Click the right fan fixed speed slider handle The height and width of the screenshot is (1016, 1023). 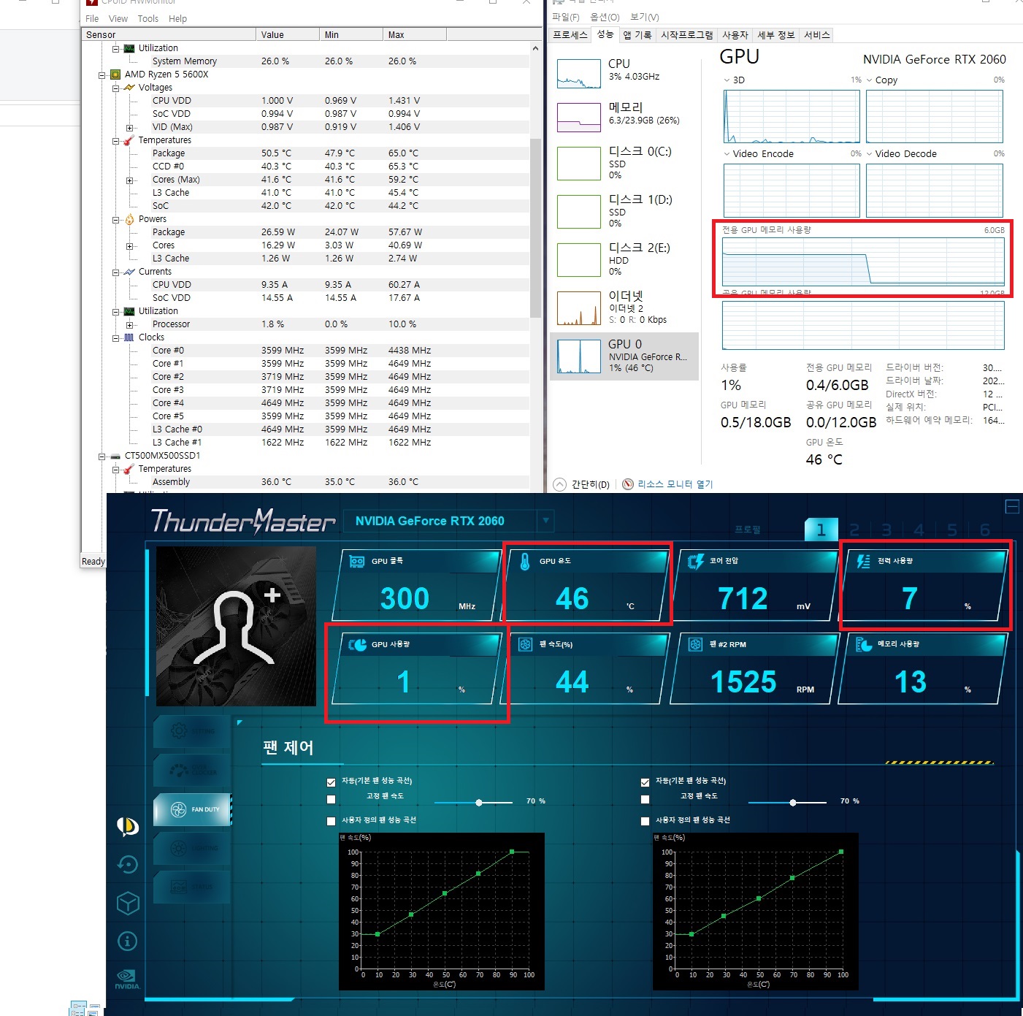tap(793, 803)
